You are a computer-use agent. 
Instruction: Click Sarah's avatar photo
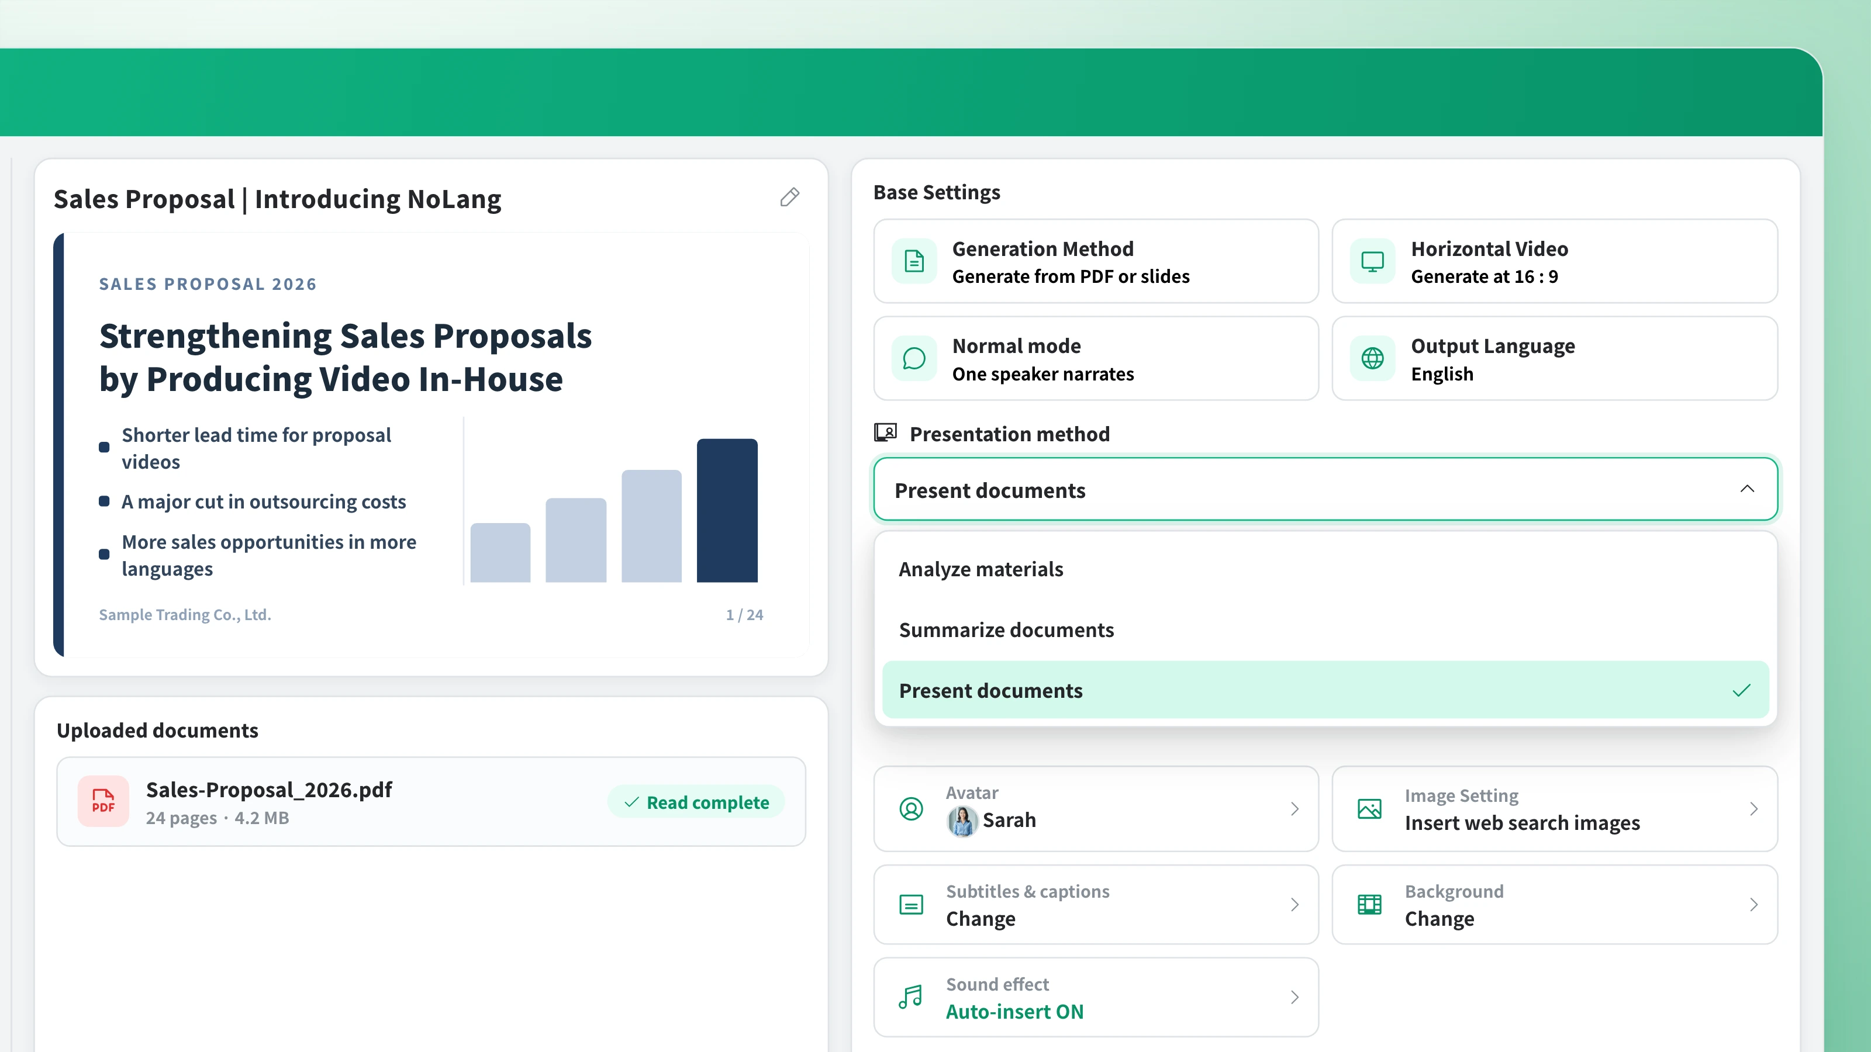[962, 821]
